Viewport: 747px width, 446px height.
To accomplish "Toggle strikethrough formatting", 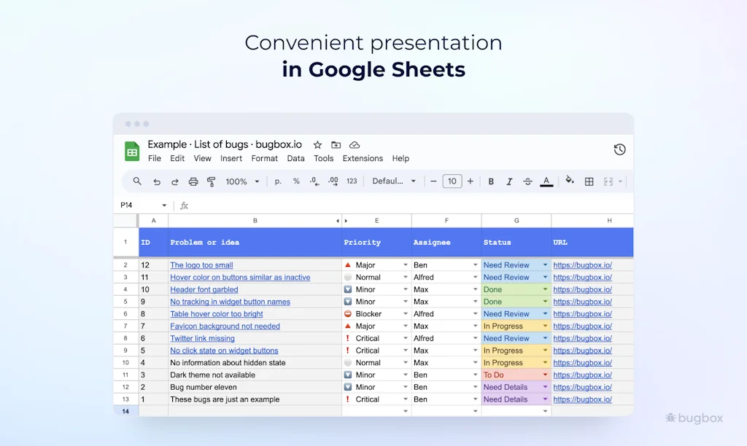I will tap(527, 181).
